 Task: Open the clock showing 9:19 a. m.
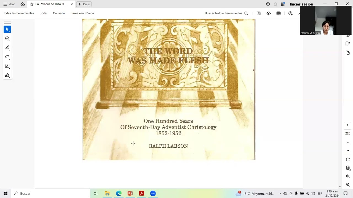coord(332,193)
